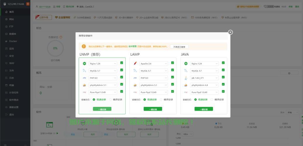The image size is (303, 146).
Task: Select 编译安装 radio in LNMP column
Action: (x=110, y=100)
